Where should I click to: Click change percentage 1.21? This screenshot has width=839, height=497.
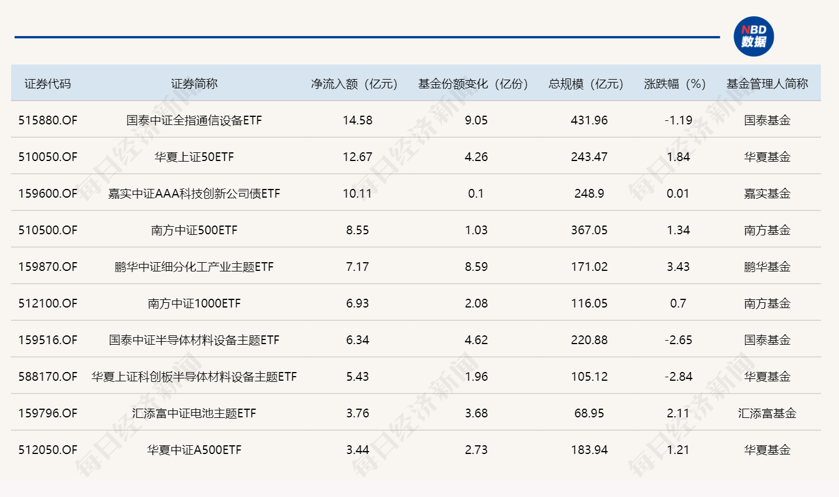678,450
